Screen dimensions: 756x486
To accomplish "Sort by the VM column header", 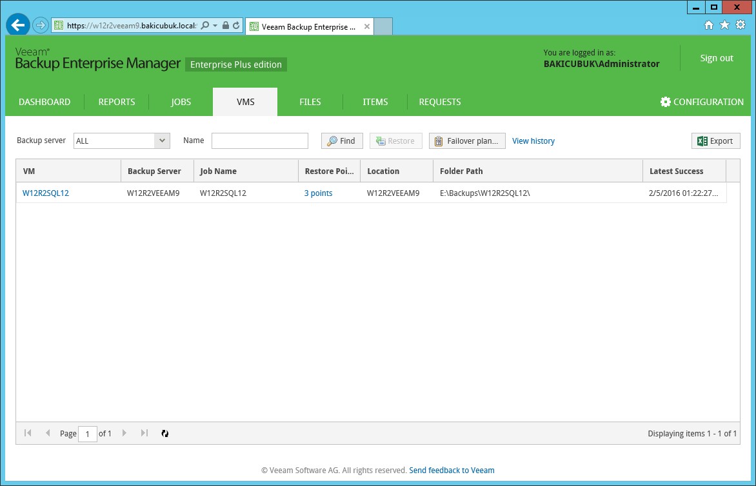I will 68,171.
